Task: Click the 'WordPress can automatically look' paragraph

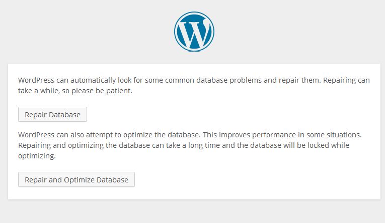Action: coord(194,85)
